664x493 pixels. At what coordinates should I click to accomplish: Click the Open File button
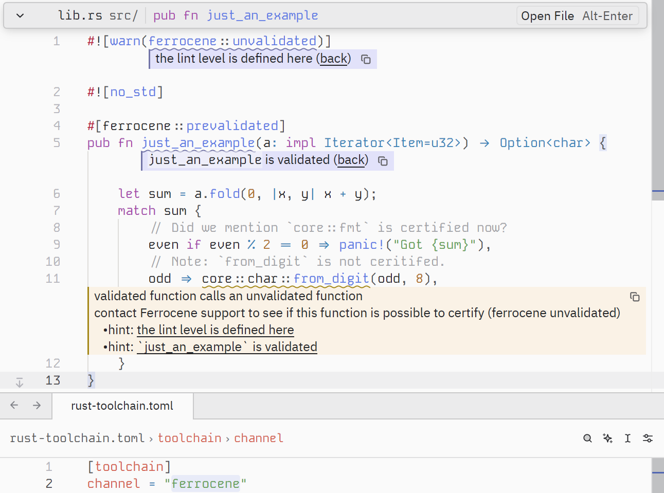(577, 16)
